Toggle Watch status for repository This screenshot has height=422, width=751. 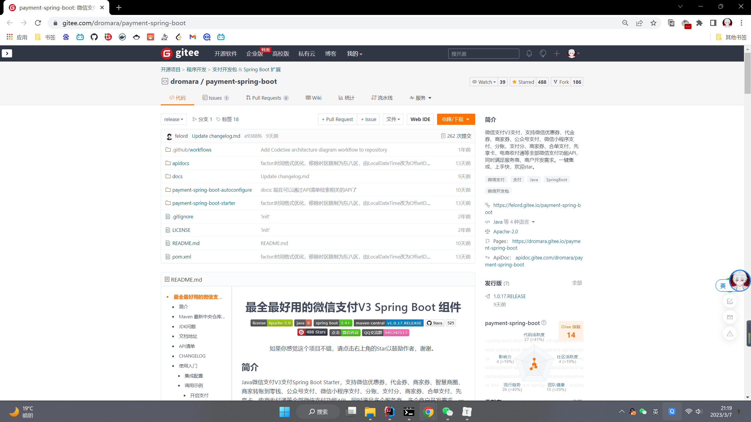(484, 82)
